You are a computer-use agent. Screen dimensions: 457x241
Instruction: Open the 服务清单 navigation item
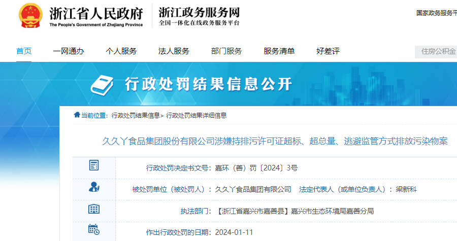pos(279,51)
